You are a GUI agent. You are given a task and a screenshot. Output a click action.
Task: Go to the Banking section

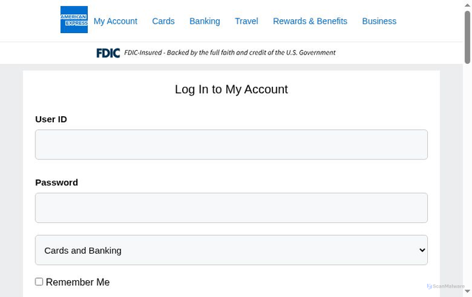point(204,21)
